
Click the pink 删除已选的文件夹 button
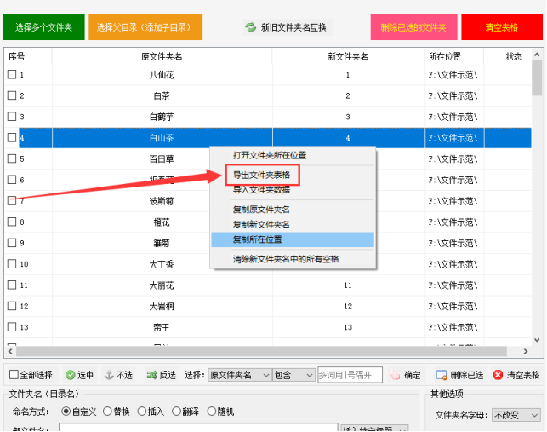click(x=413, y=27)
